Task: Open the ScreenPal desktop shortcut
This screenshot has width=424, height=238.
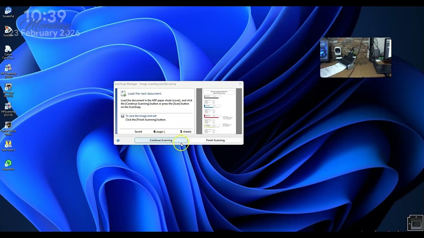Action: 8,12
